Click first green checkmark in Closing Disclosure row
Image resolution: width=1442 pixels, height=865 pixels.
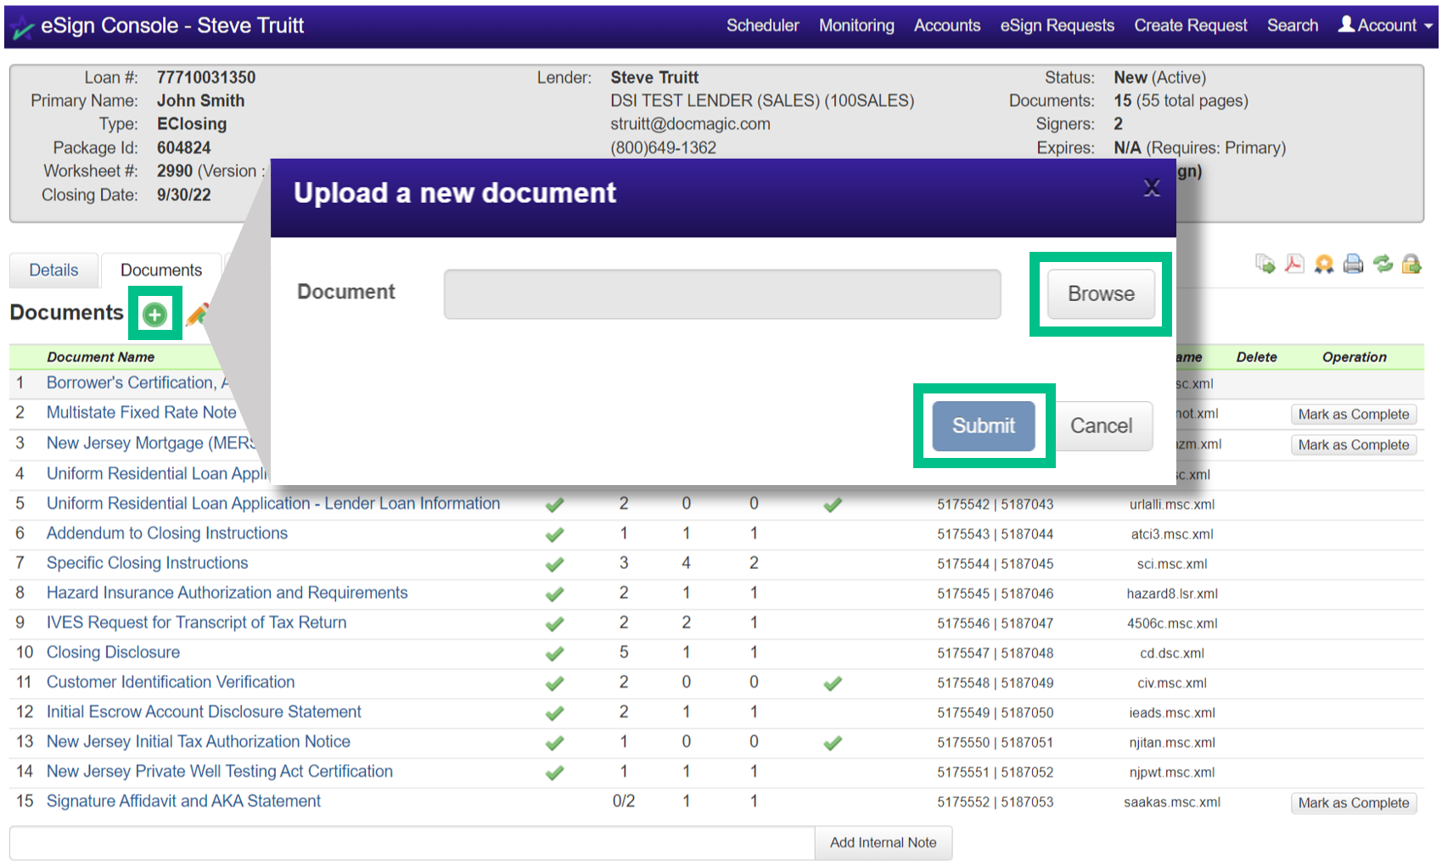[x=555, y=653]
